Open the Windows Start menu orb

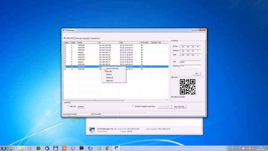click(4, 148)
